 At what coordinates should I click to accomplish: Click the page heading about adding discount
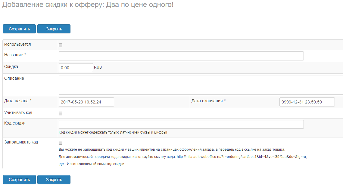88,5
